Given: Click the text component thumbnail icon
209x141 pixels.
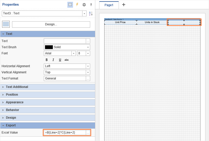Looking at the screenshot, I should 6,24.
